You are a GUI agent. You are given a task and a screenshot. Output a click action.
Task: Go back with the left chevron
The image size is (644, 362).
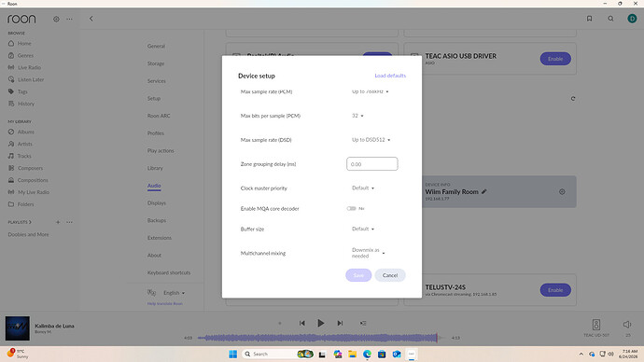coord(91,19)
